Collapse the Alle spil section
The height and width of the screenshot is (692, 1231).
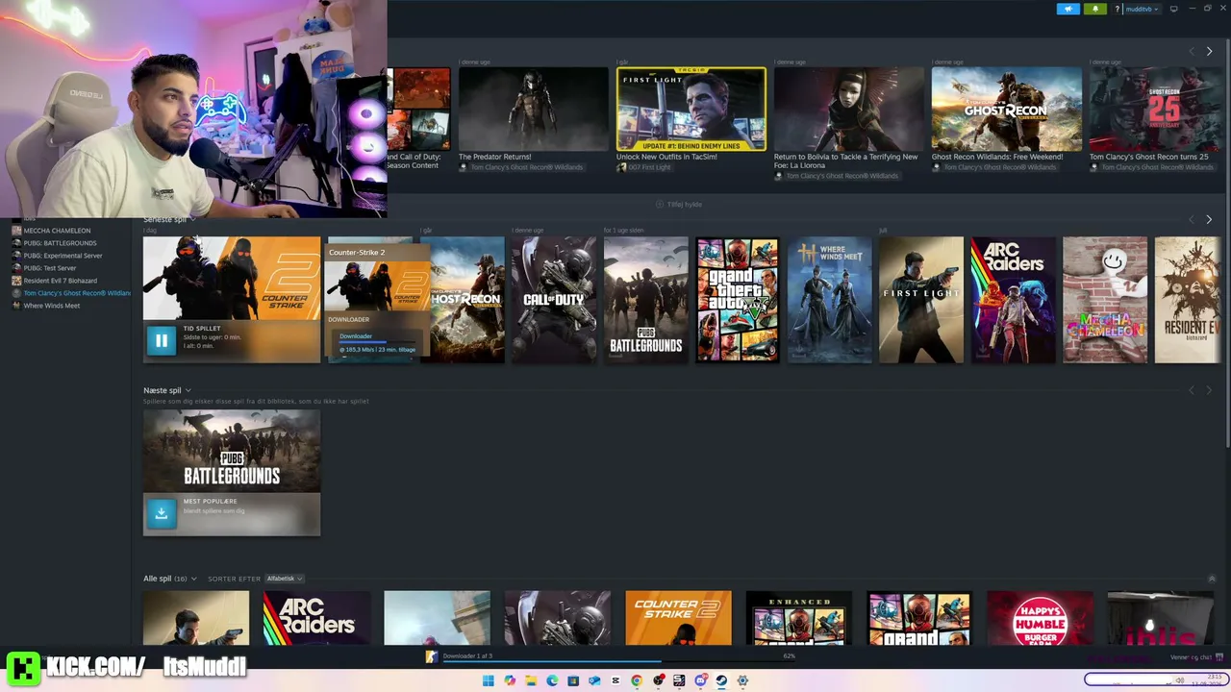(x=1212, y=579)
